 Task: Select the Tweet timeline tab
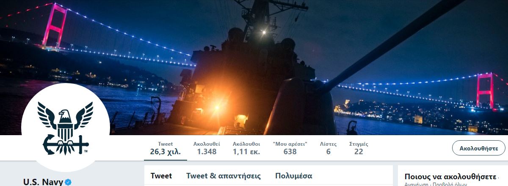coord(161,176)
